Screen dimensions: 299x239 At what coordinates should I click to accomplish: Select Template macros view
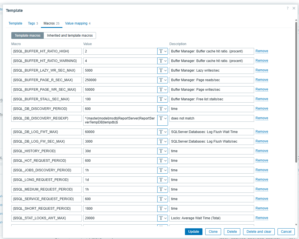point(28,36)
